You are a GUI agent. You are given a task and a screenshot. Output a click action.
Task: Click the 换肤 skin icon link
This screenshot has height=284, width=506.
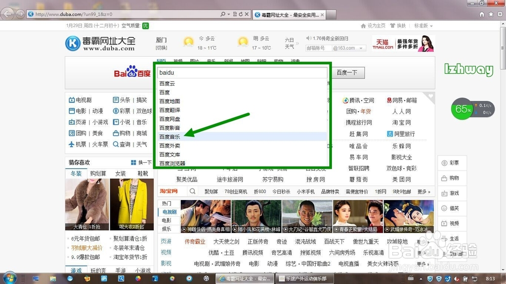coord(398,25)
